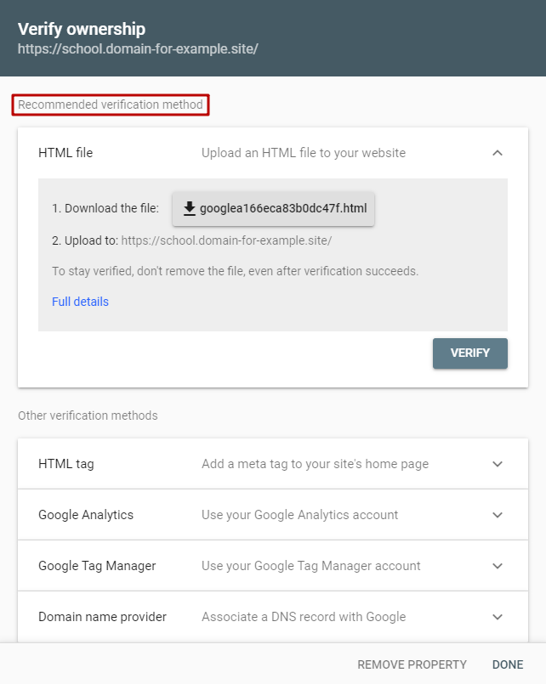Expand the Google Analytics method chevron
The height and width of the screenshot is (684, 546).
point(498,515)
